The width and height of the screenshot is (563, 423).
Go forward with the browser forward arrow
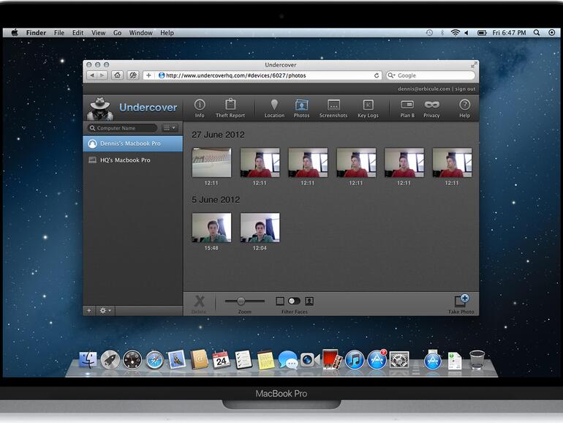tap(102, 75)
